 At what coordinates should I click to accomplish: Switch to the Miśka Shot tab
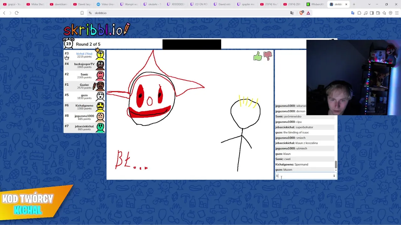pyautogui.click(x=35, y=4)
